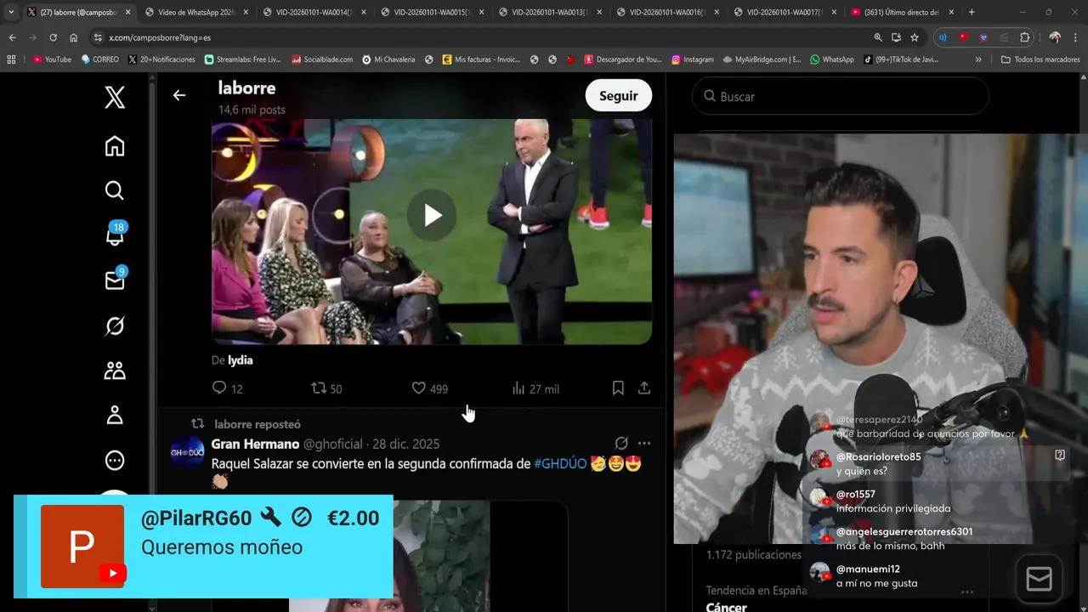This screenshot has height=612, width=1088.
Task: Go back with the arrow next to laborre
Action: (x=178, y=95)
